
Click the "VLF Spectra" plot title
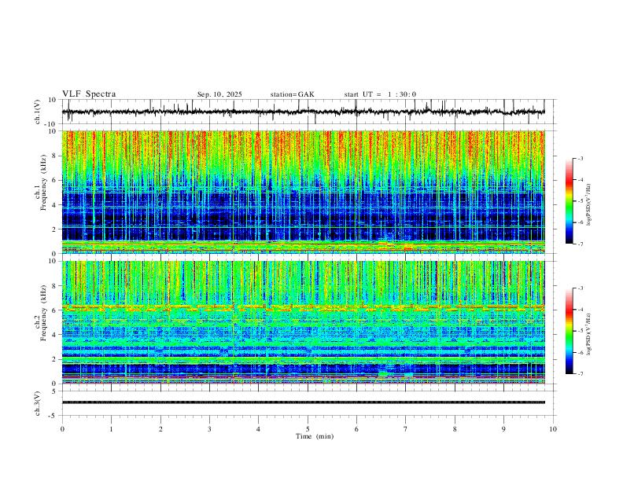(89, 94)
